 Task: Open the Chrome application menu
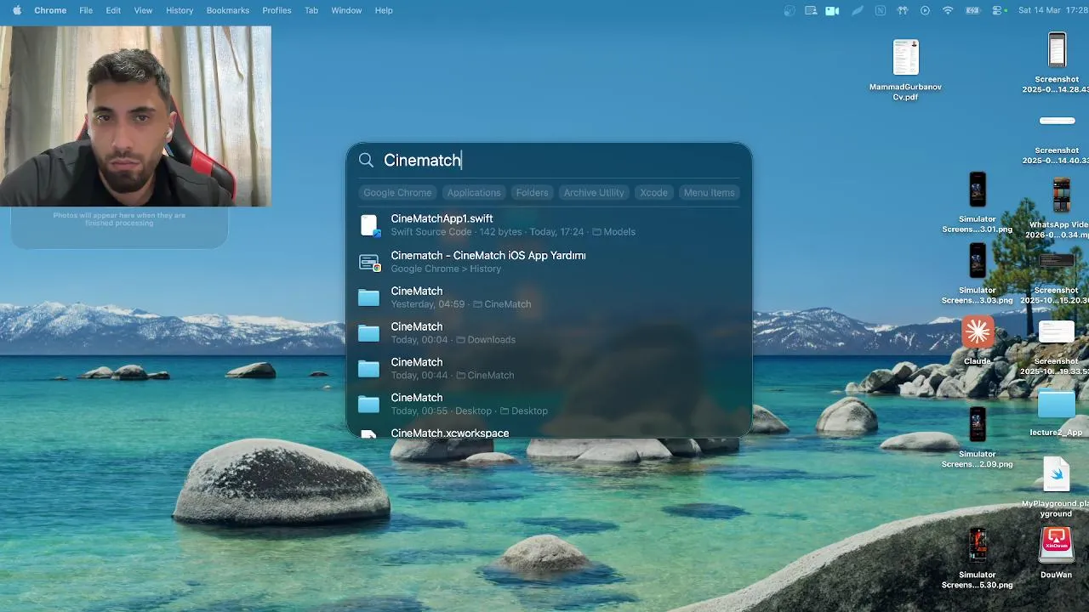[x=50, y=10]
